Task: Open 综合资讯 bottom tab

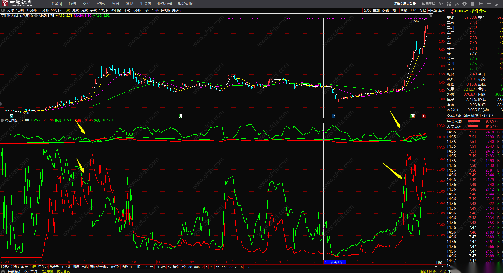Action: click(47, 271)
